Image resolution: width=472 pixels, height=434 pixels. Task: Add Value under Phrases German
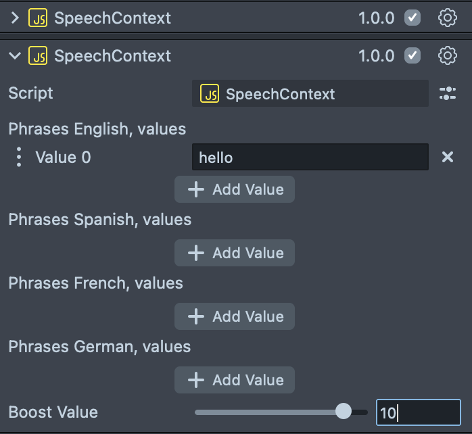pos(235,380)
